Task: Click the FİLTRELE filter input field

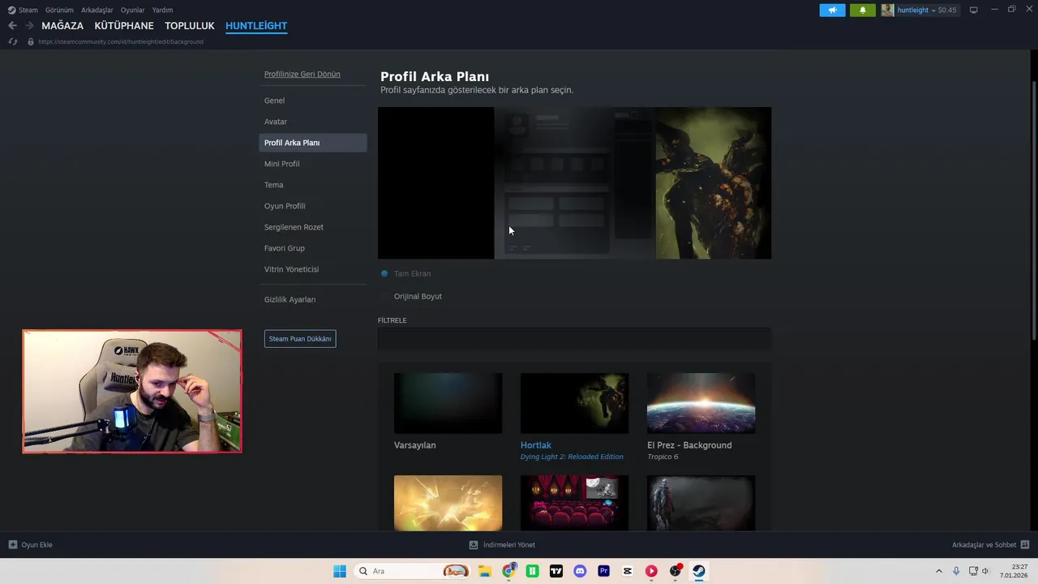Action: click(x=574, y=338)
